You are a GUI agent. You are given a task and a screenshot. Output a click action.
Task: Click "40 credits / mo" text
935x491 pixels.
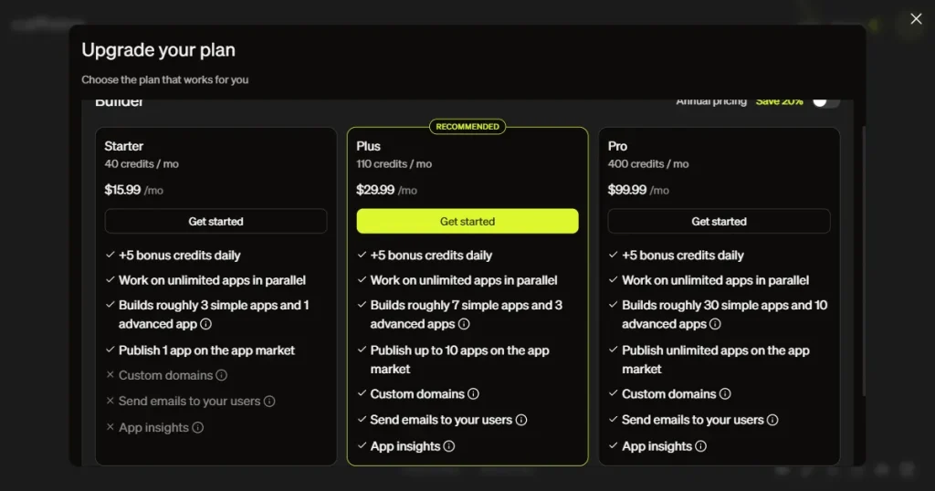[142, 164]
